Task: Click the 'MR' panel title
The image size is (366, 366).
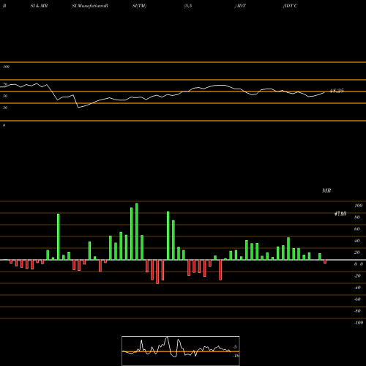Action: 326,190
